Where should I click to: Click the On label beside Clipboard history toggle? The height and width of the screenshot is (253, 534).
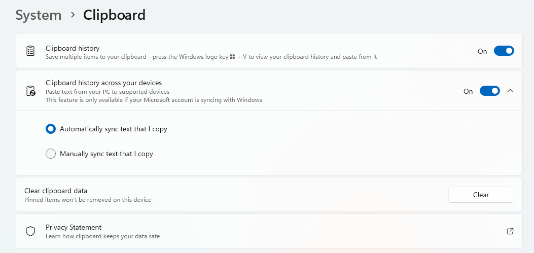(x=482, y=51)
